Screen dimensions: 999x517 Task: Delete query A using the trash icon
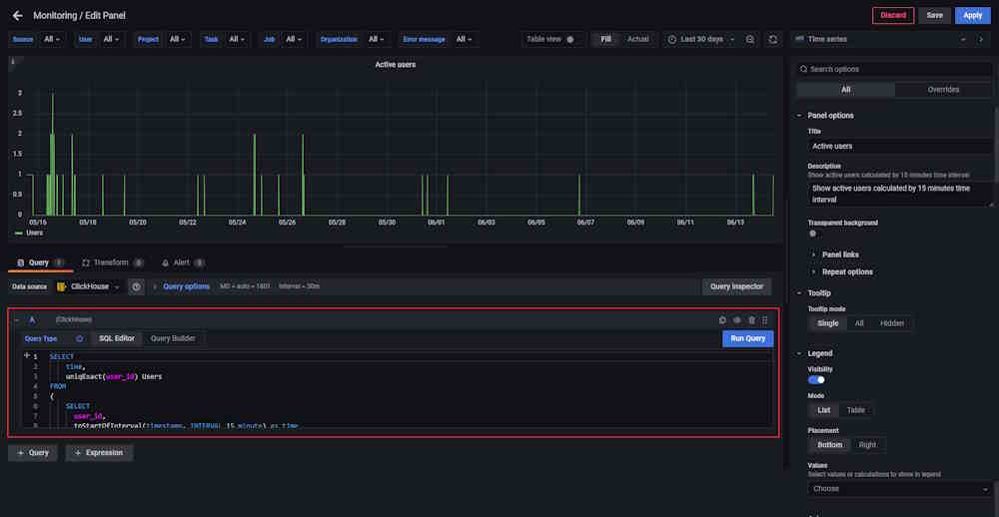pyautogui.click(x=751, y=320)
